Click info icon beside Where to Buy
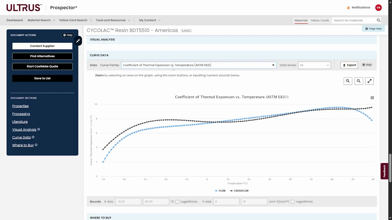 tap(36, 145)
